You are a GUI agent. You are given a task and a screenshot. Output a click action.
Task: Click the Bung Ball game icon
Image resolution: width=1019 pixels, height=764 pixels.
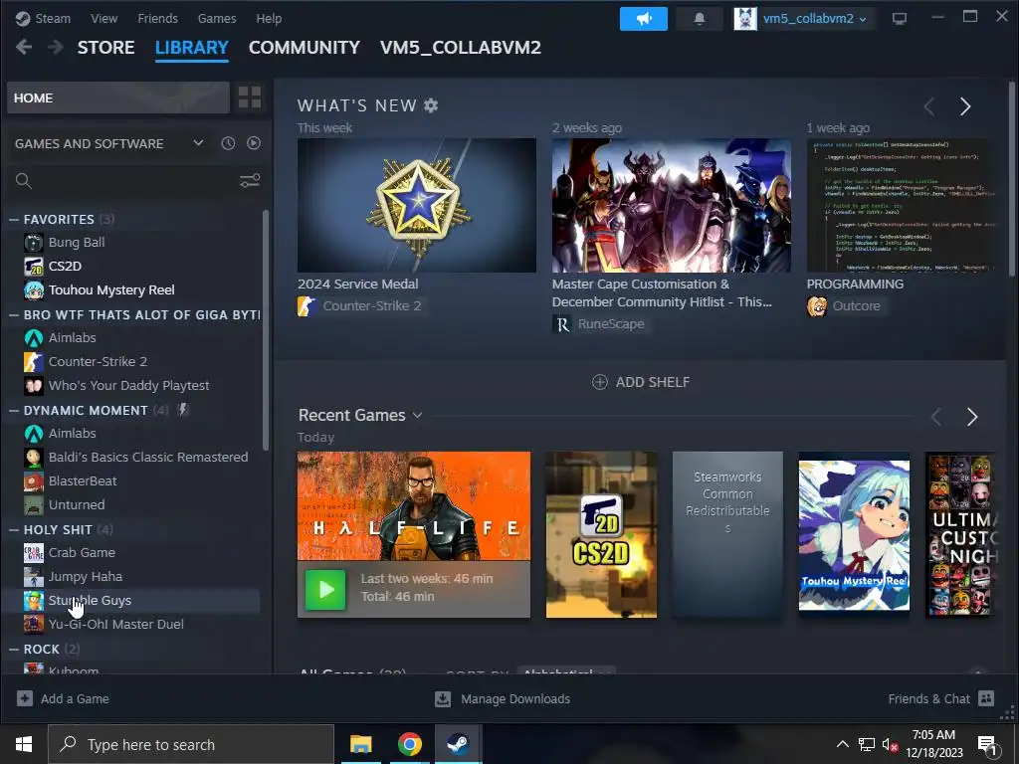tap(34, 243)
